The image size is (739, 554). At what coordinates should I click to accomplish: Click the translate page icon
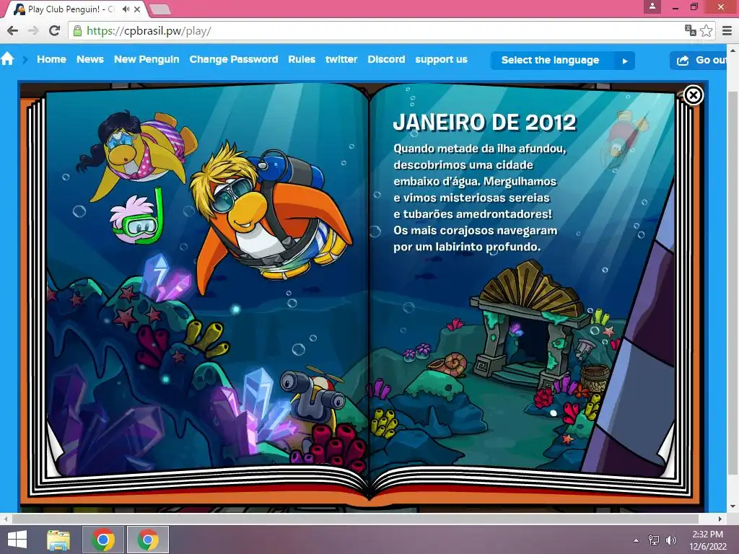[x=691, y=31]
